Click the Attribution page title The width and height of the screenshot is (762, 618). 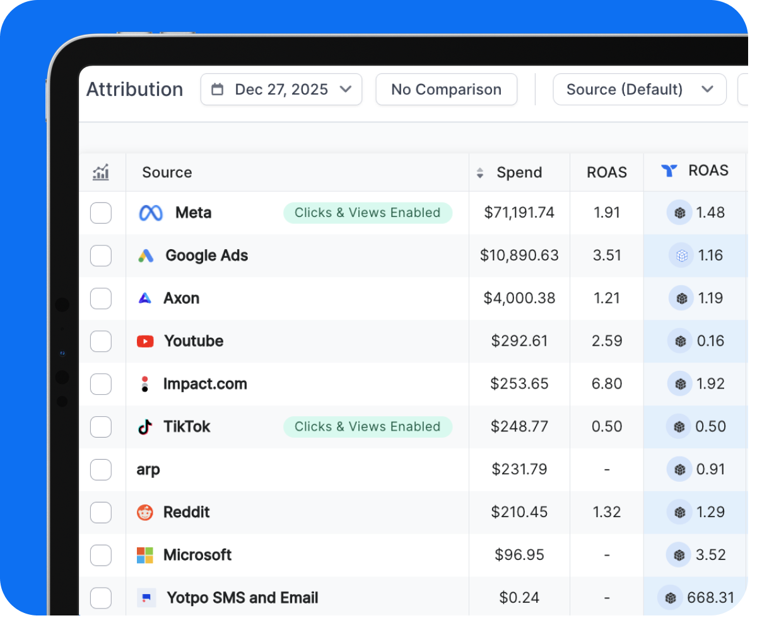tap(134, 90)
